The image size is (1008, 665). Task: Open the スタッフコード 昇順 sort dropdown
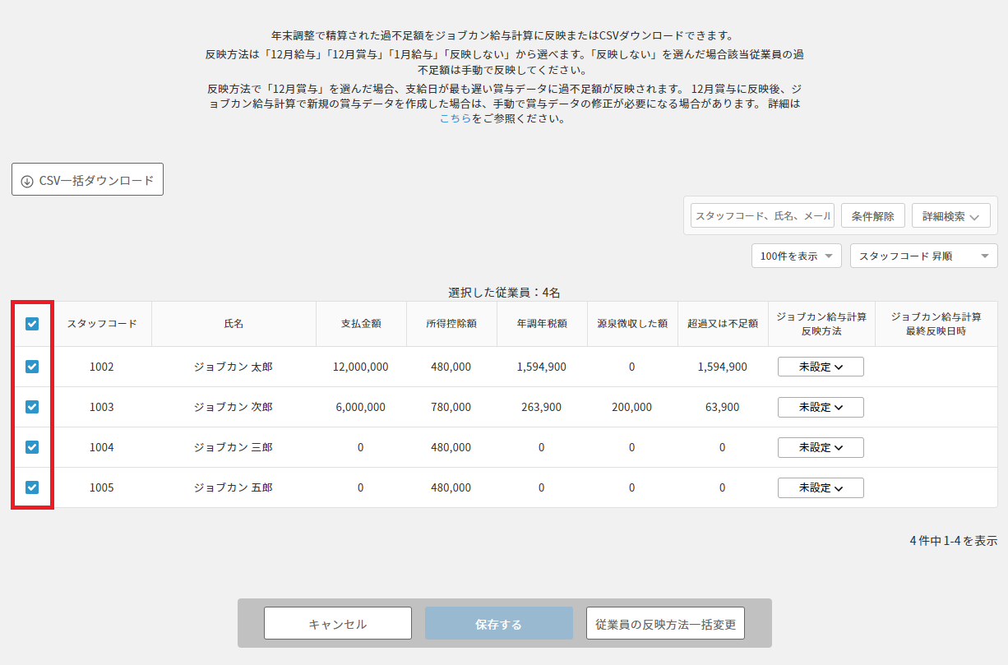pyautogui.click(x=924, y=256)
